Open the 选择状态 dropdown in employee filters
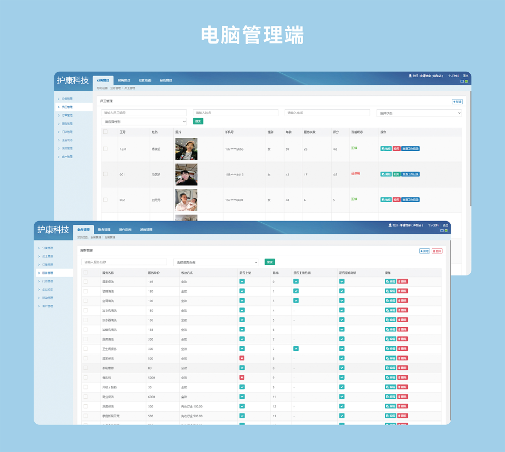Screen dimensions: 505x452 (x=419, y=113)
